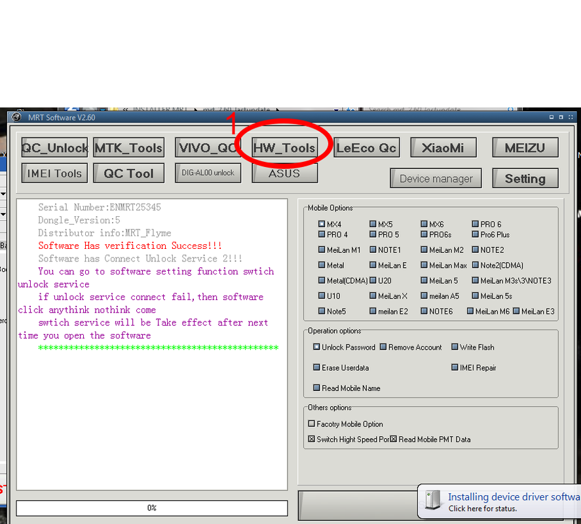Viewport: 581px width, 524px height.
Task: Open MTK_Tools module
Action: (128, 148)
